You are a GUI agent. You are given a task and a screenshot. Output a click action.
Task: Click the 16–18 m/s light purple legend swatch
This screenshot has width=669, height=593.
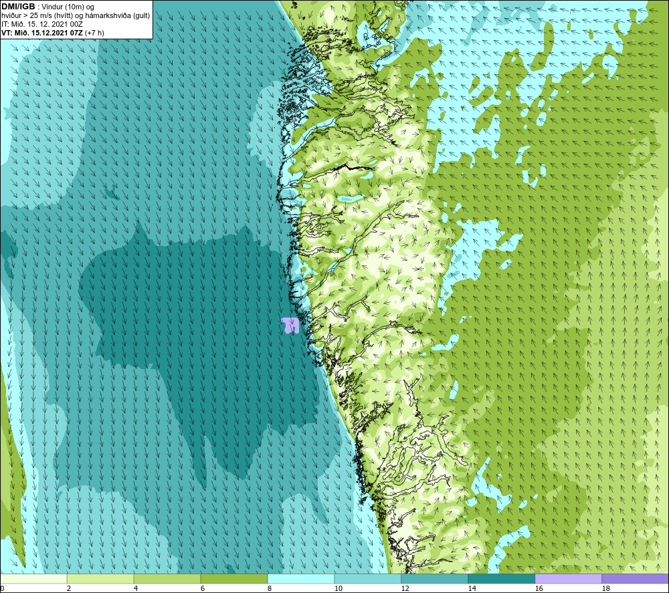pos(568,579)
